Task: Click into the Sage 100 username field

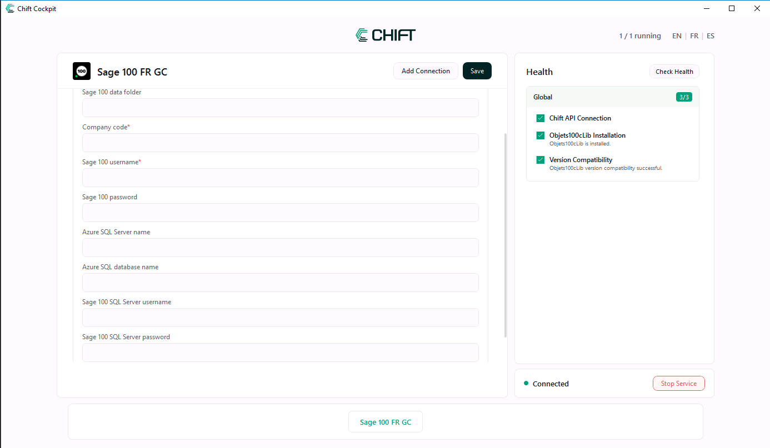Action: pos(281,178)
